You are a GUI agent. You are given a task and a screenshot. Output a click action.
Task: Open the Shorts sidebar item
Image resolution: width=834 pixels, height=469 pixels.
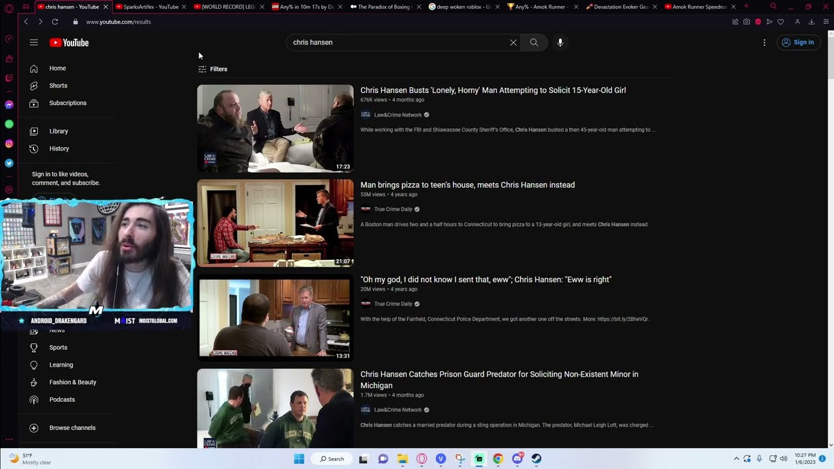tap(58, 85)
